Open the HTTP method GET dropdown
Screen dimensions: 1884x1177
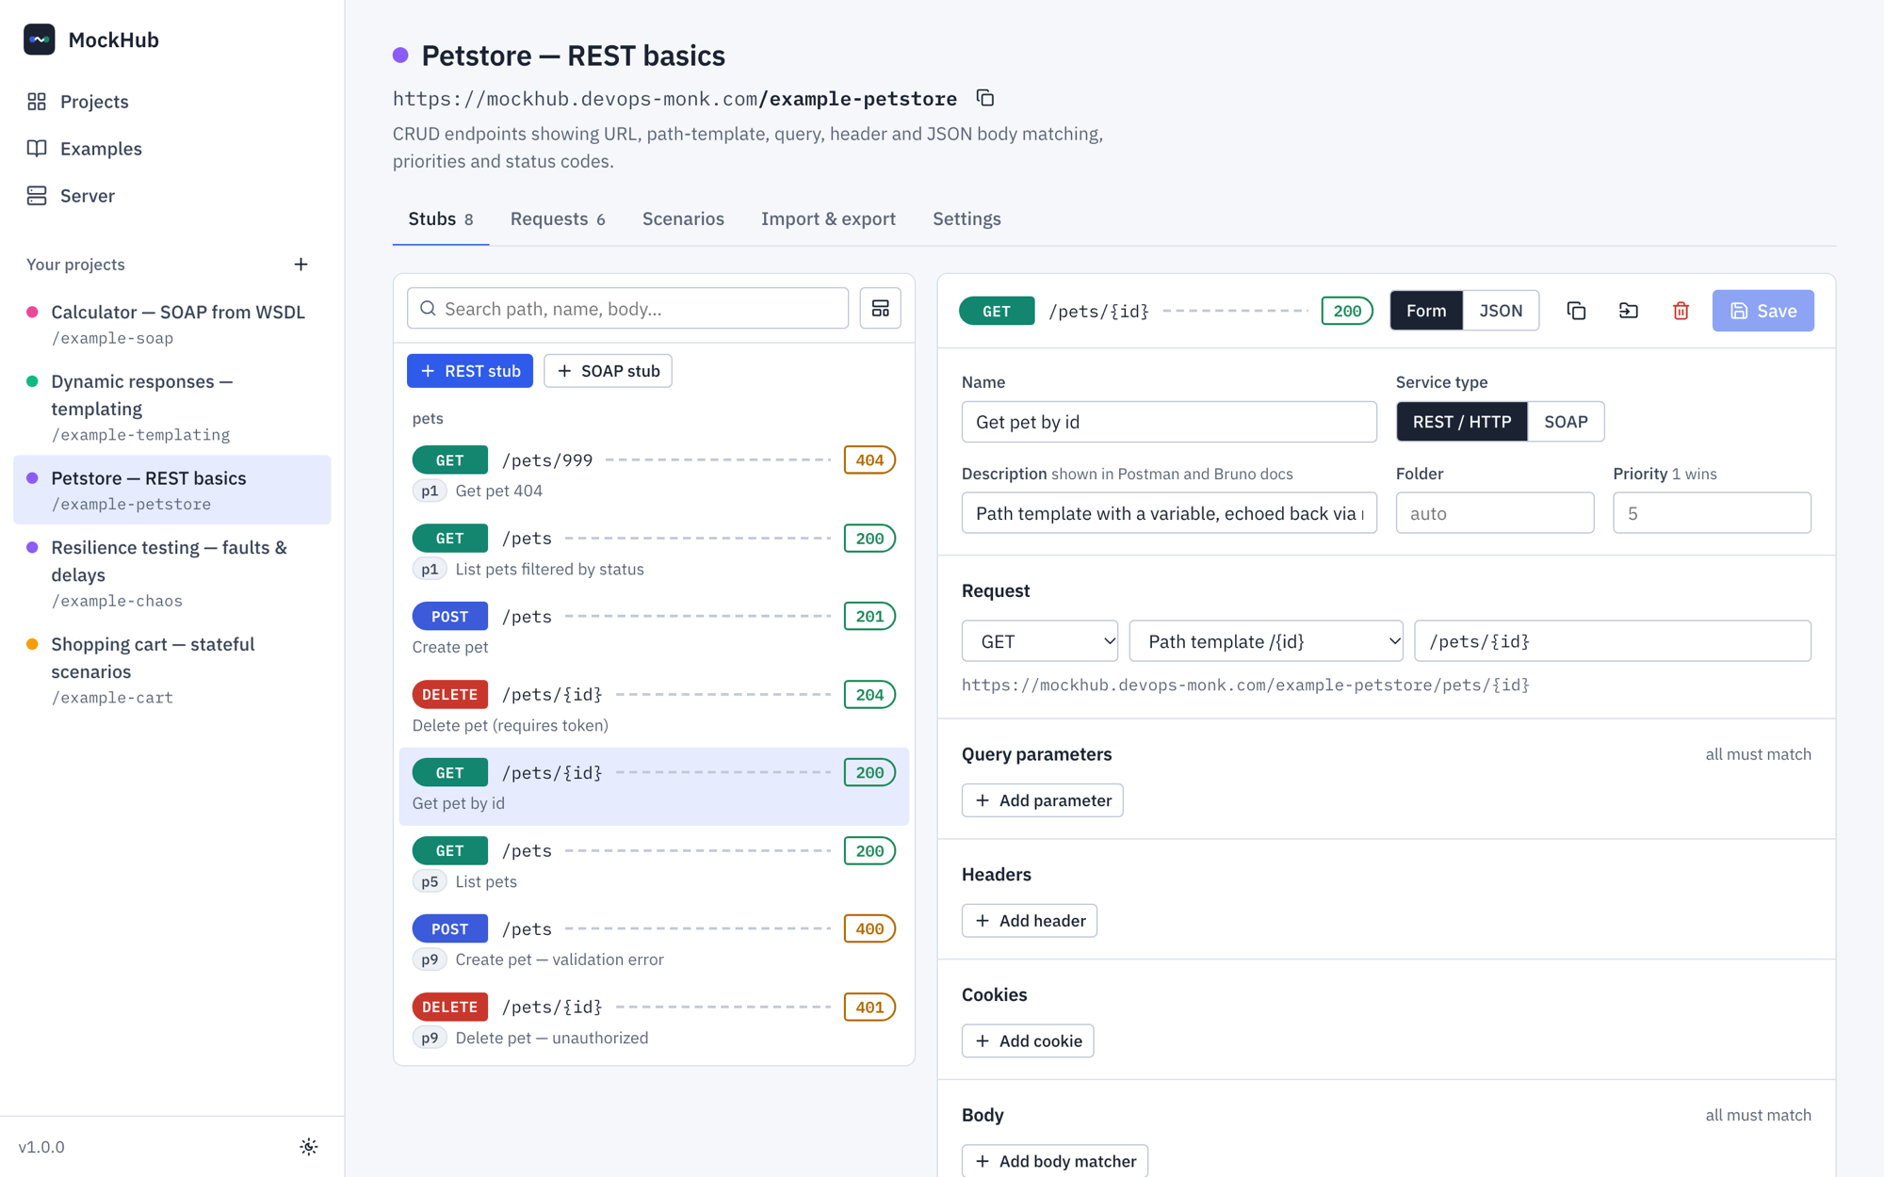[x=1040, y=641]
